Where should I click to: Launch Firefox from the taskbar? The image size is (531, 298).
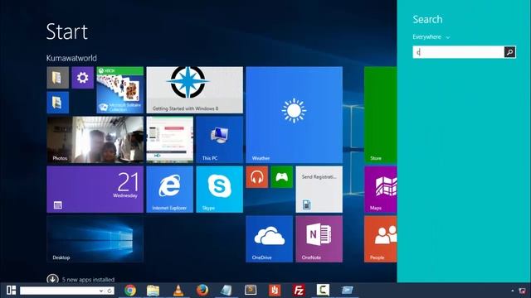pos(202,291)
